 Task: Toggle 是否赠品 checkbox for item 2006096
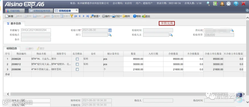point(77,69)
